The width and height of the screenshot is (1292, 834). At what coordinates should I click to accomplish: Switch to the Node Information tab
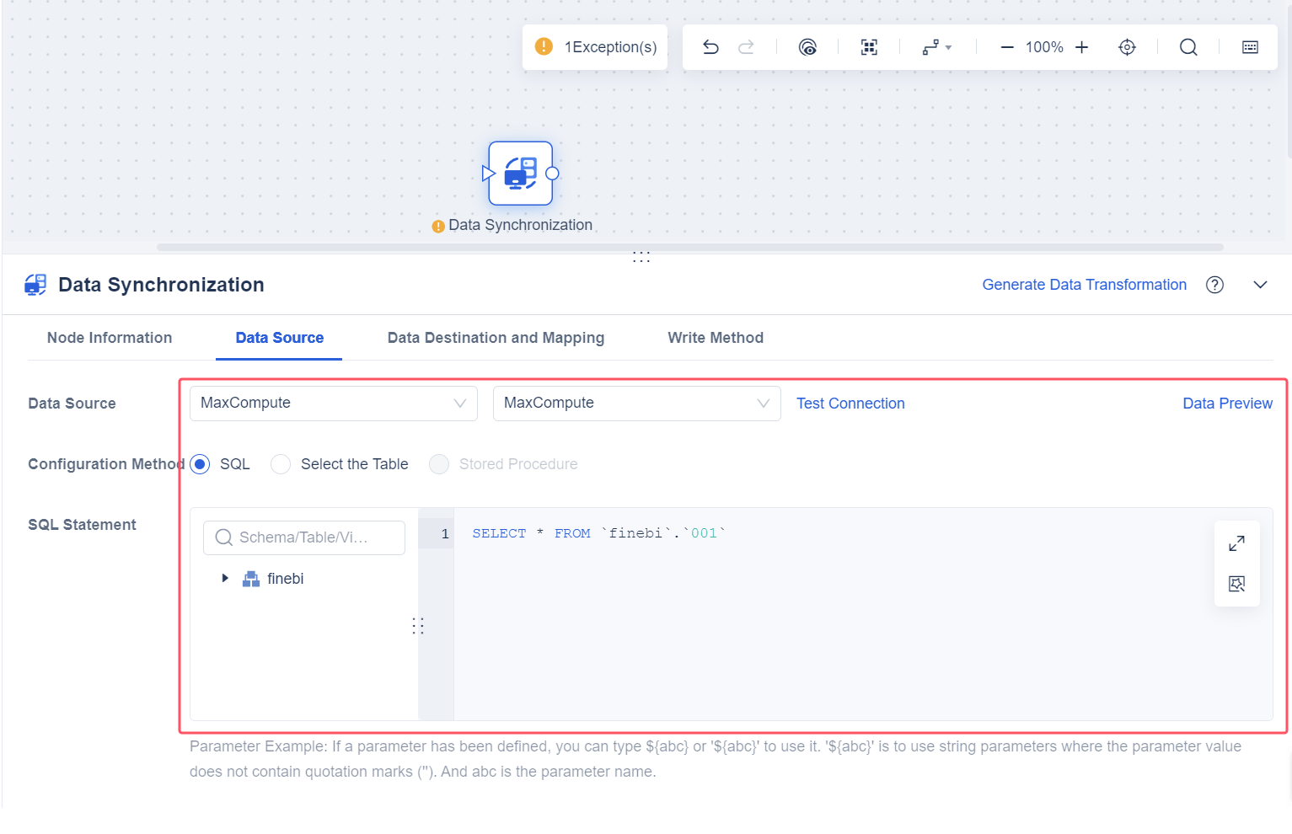(x=110, y=338)
